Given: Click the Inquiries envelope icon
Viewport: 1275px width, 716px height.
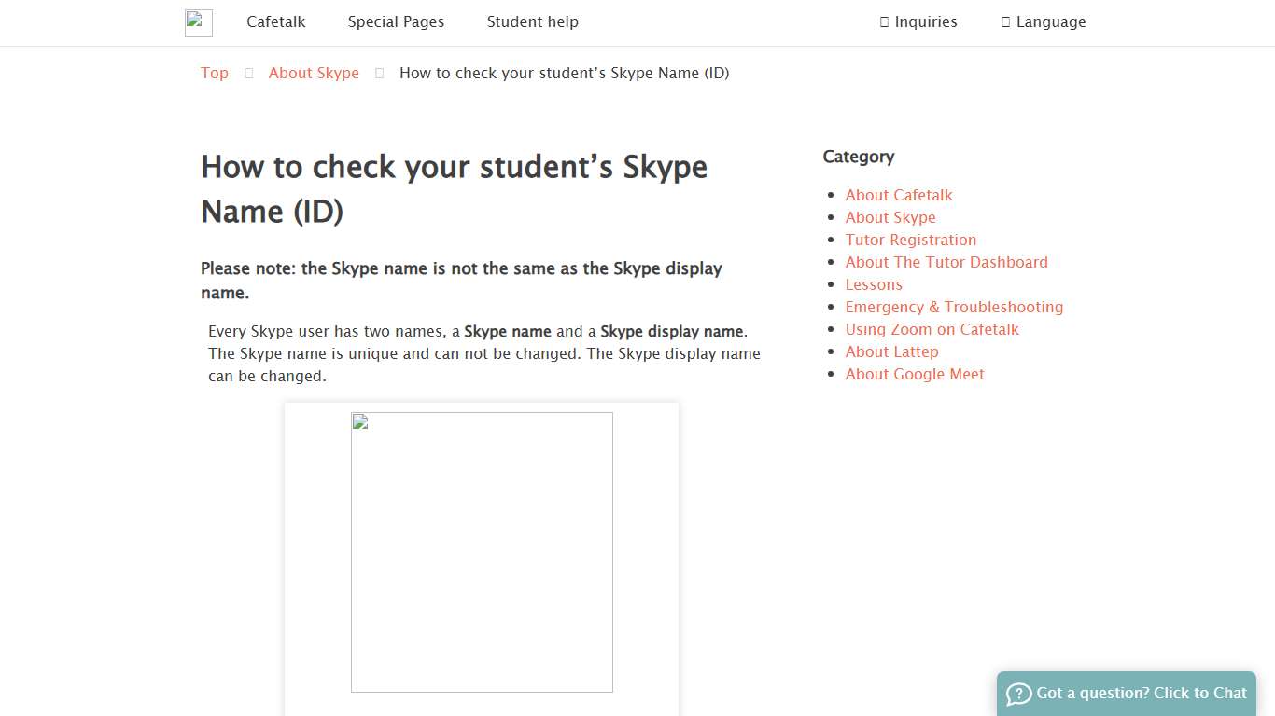Looking at the screenshot, I should (882, 21).
